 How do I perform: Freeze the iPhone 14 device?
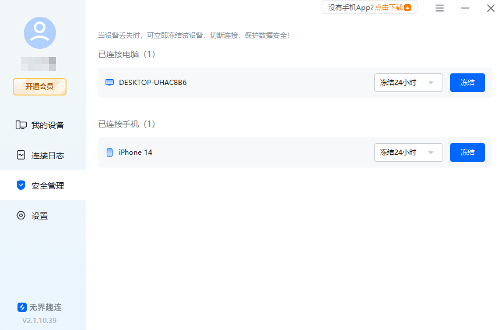click(467, 152)
